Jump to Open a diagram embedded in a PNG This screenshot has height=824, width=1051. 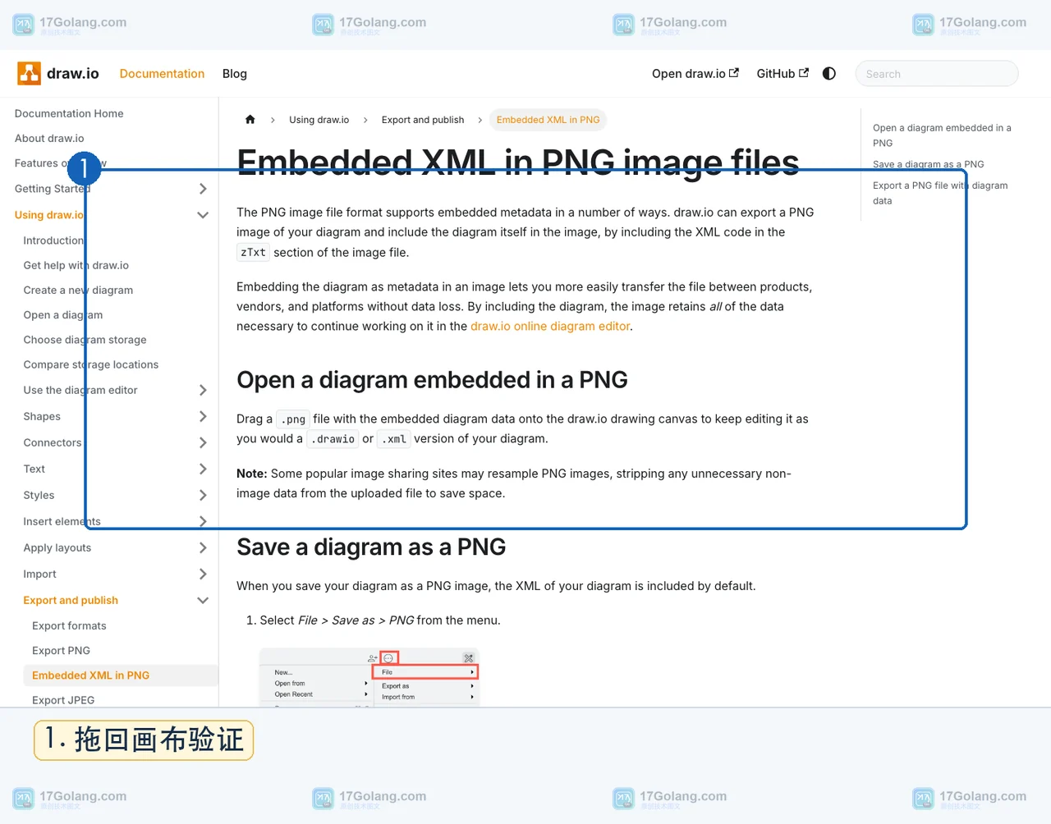(x=942, y=135)
